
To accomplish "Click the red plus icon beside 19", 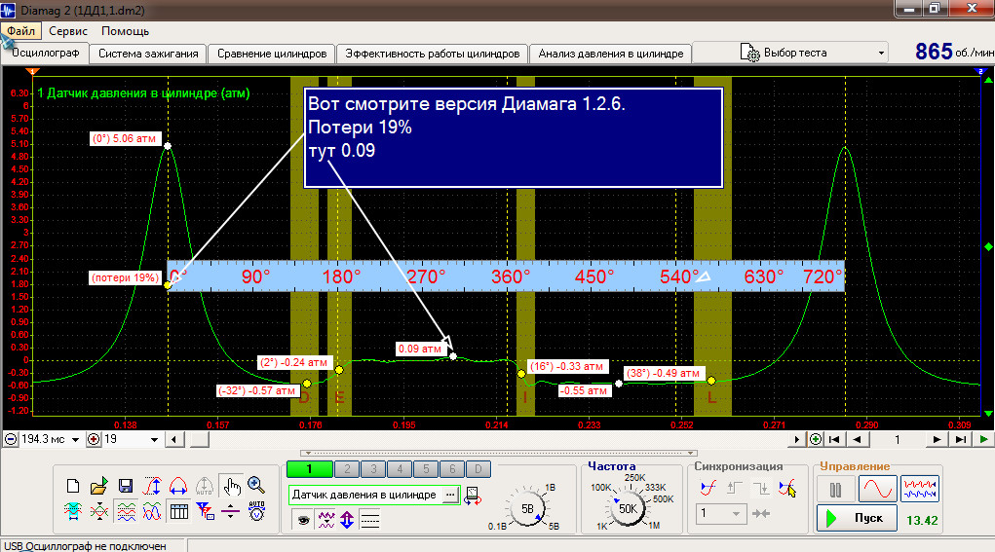I will click(x=94, y=439).
